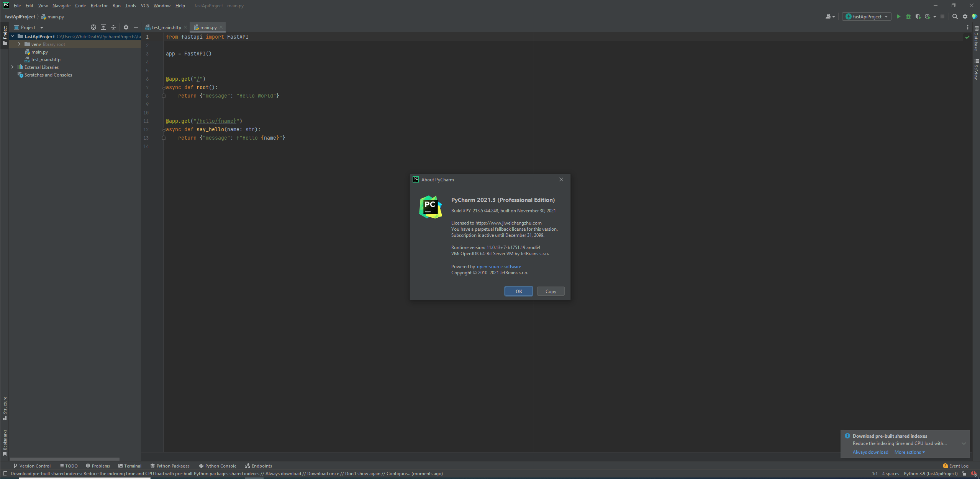Open the Profile run dropdown arrow
This screenshot has width=980, height=479.
pos(935,16)
